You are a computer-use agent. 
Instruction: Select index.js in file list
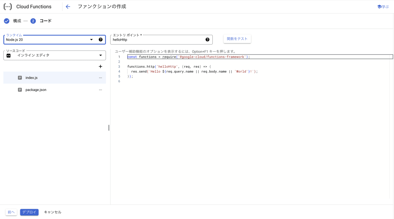click(x=55, y=78)
